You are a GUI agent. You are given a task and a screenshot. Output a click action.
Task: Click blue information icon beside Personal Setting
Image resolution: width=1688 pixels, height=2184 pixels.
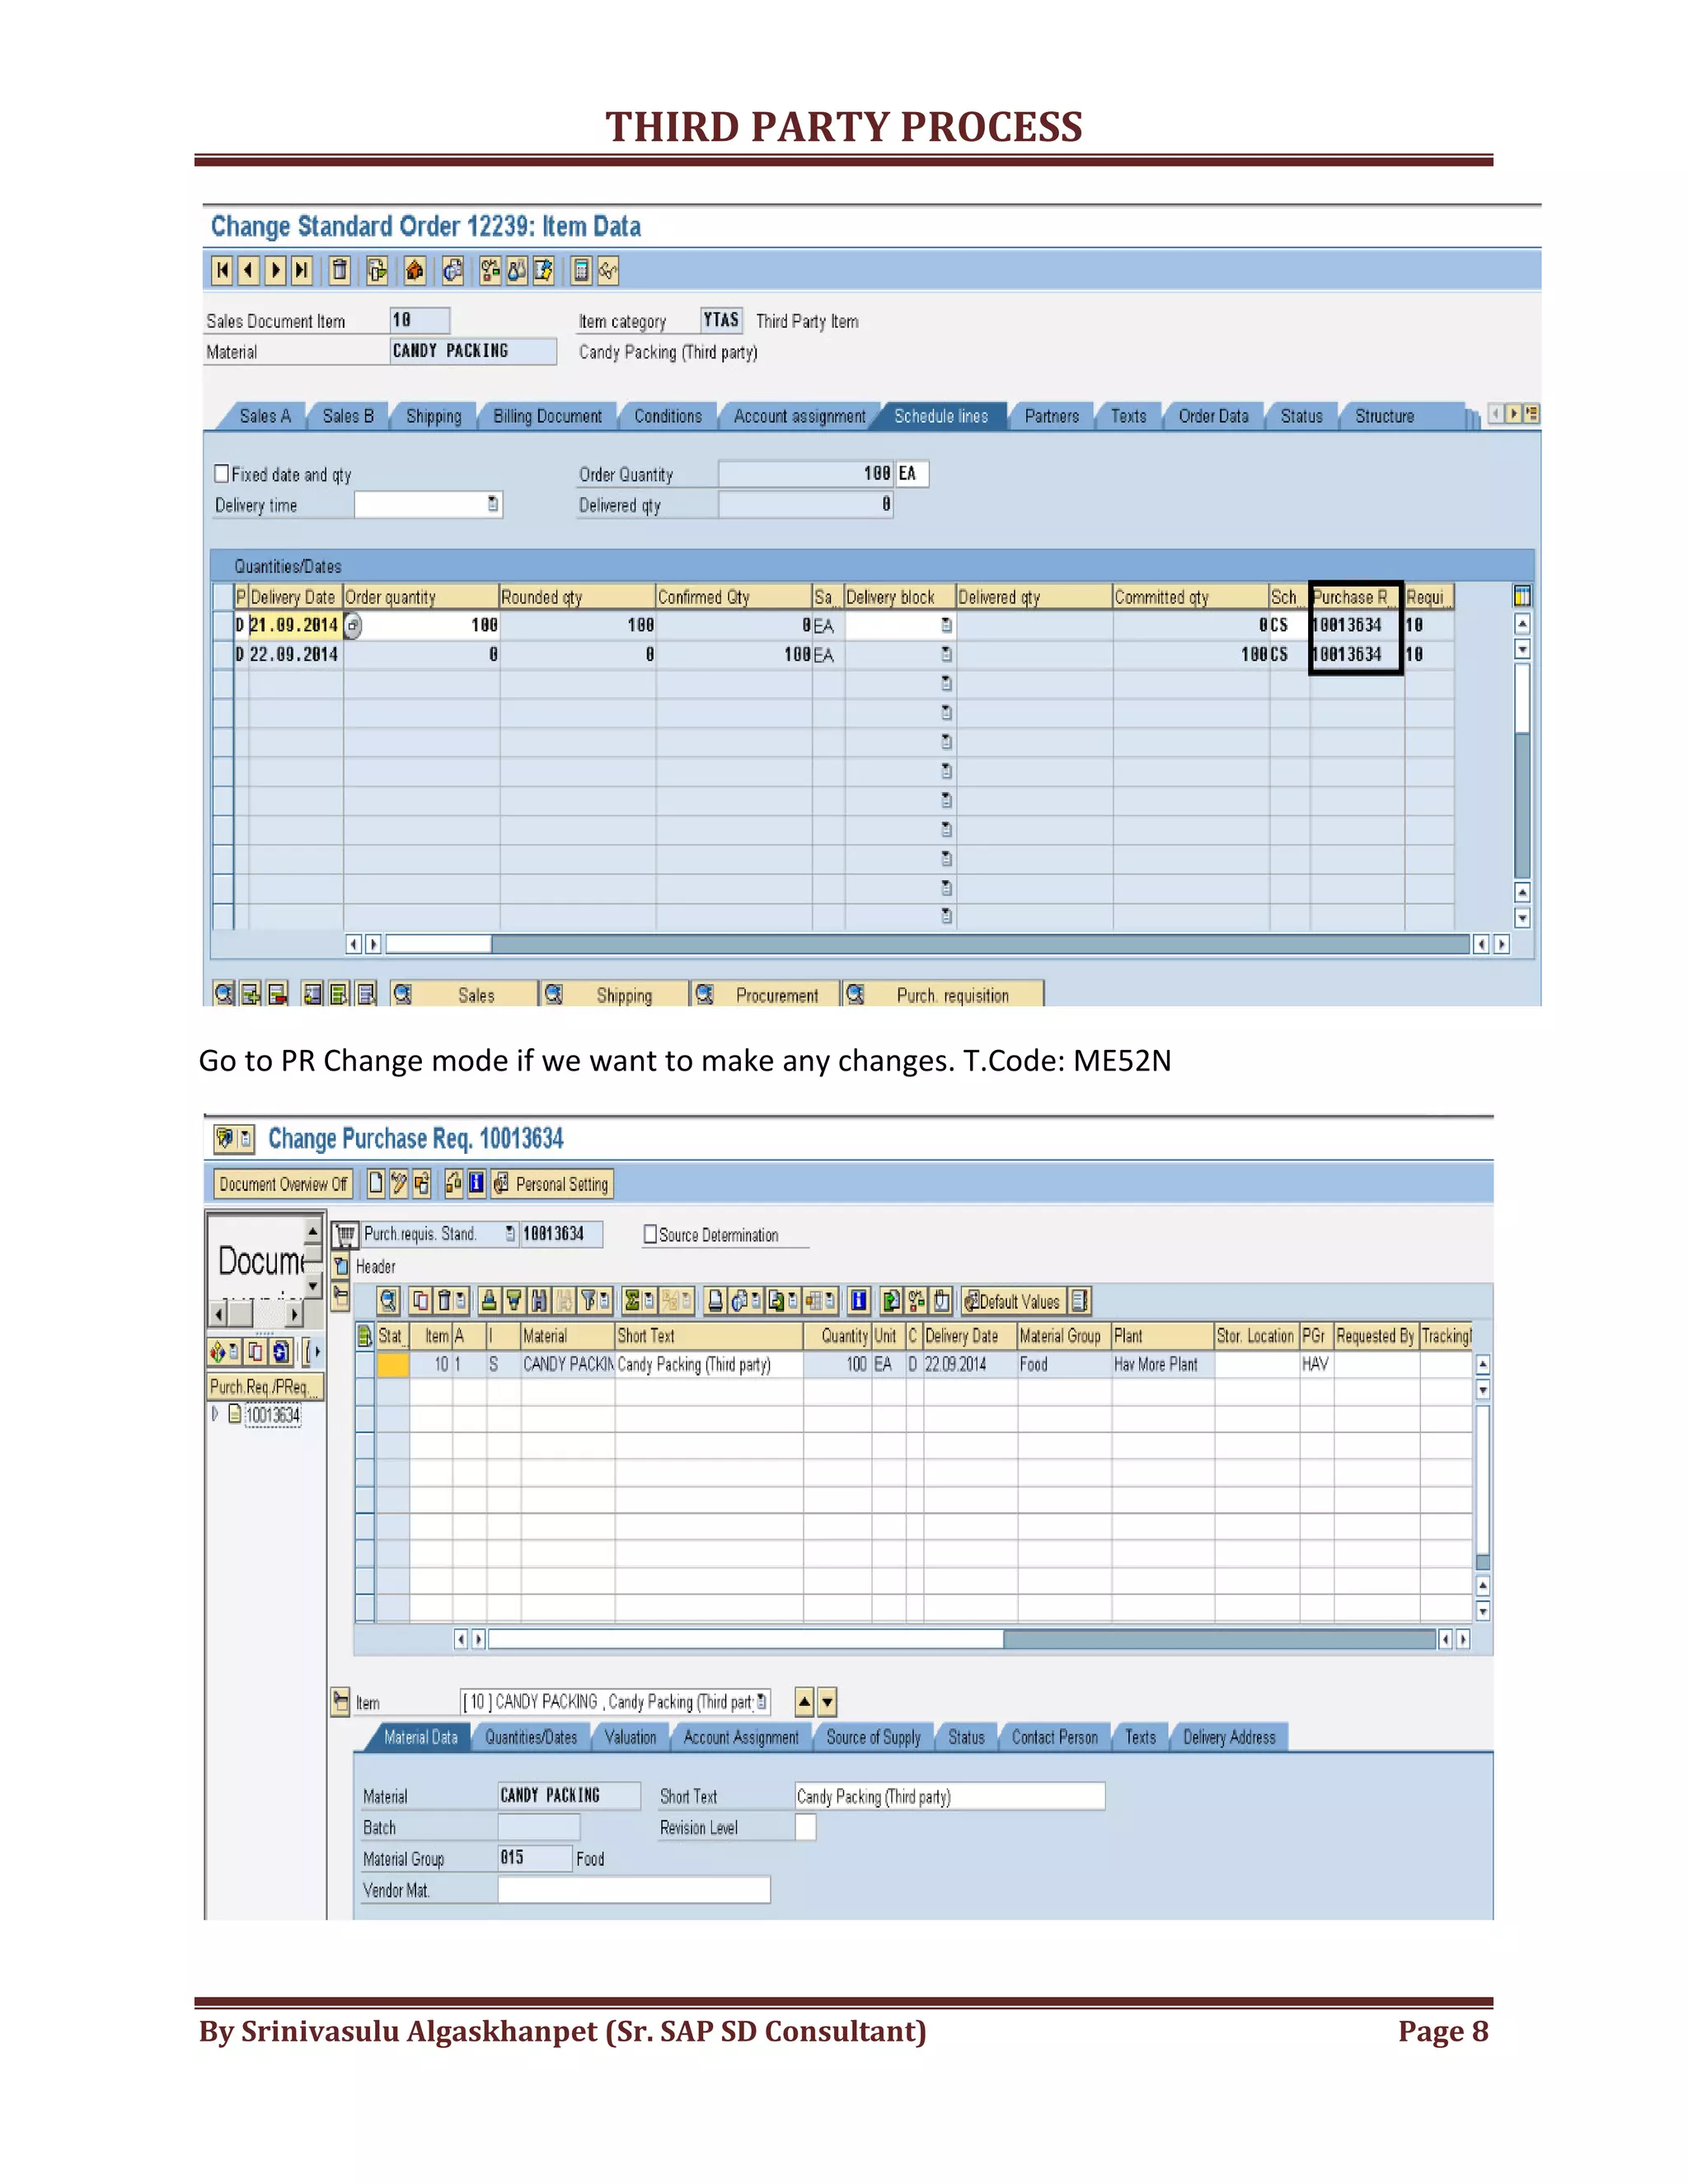pos(477,1184)
